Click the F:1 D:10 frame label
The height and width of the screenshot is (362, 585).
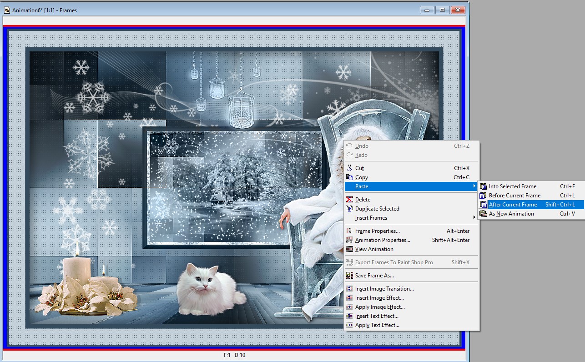point(235,355)
